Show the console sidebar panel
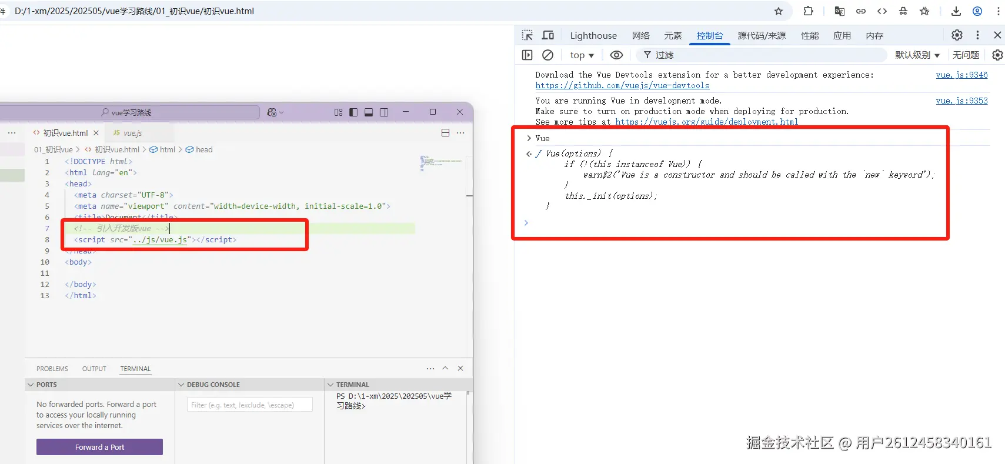The height and width of the screenshot is (464, 1005). coord(527,55)
